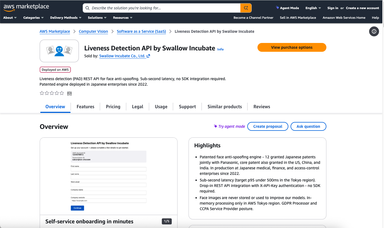Image resolution: width=384 pixels, height=228 pixels.
Task: Switch to the Pricing tab
Action: 113,107
